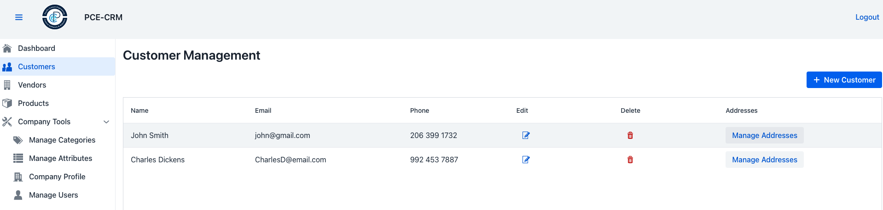Screen dimensions: 883x210
Task: Manage Addresses for Charles Dickens
Action: 764,160
